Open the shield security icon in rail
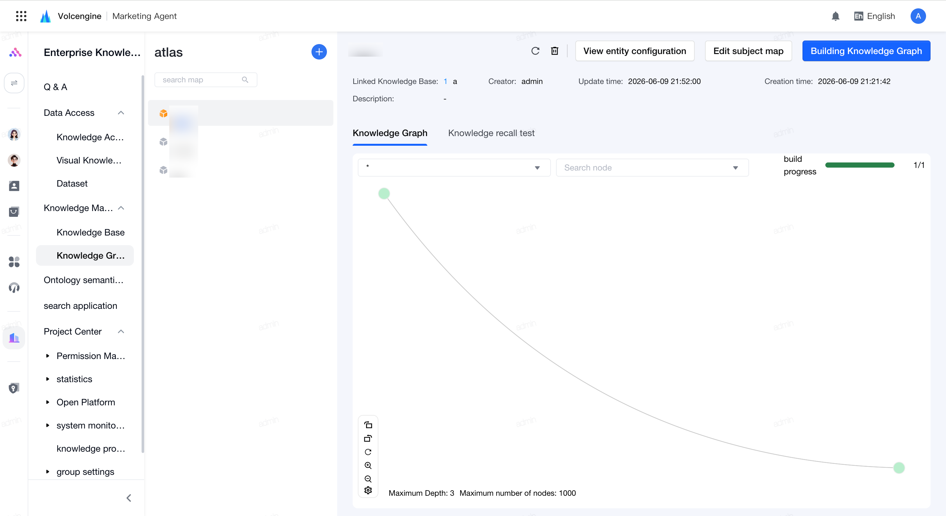946x516 pixels. pyautogui.click(x=14, y=388)
